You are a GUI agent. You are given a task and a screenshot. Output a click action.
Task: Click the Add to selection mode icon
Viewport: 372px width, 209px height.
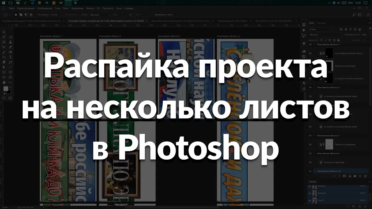coord(21,15)
